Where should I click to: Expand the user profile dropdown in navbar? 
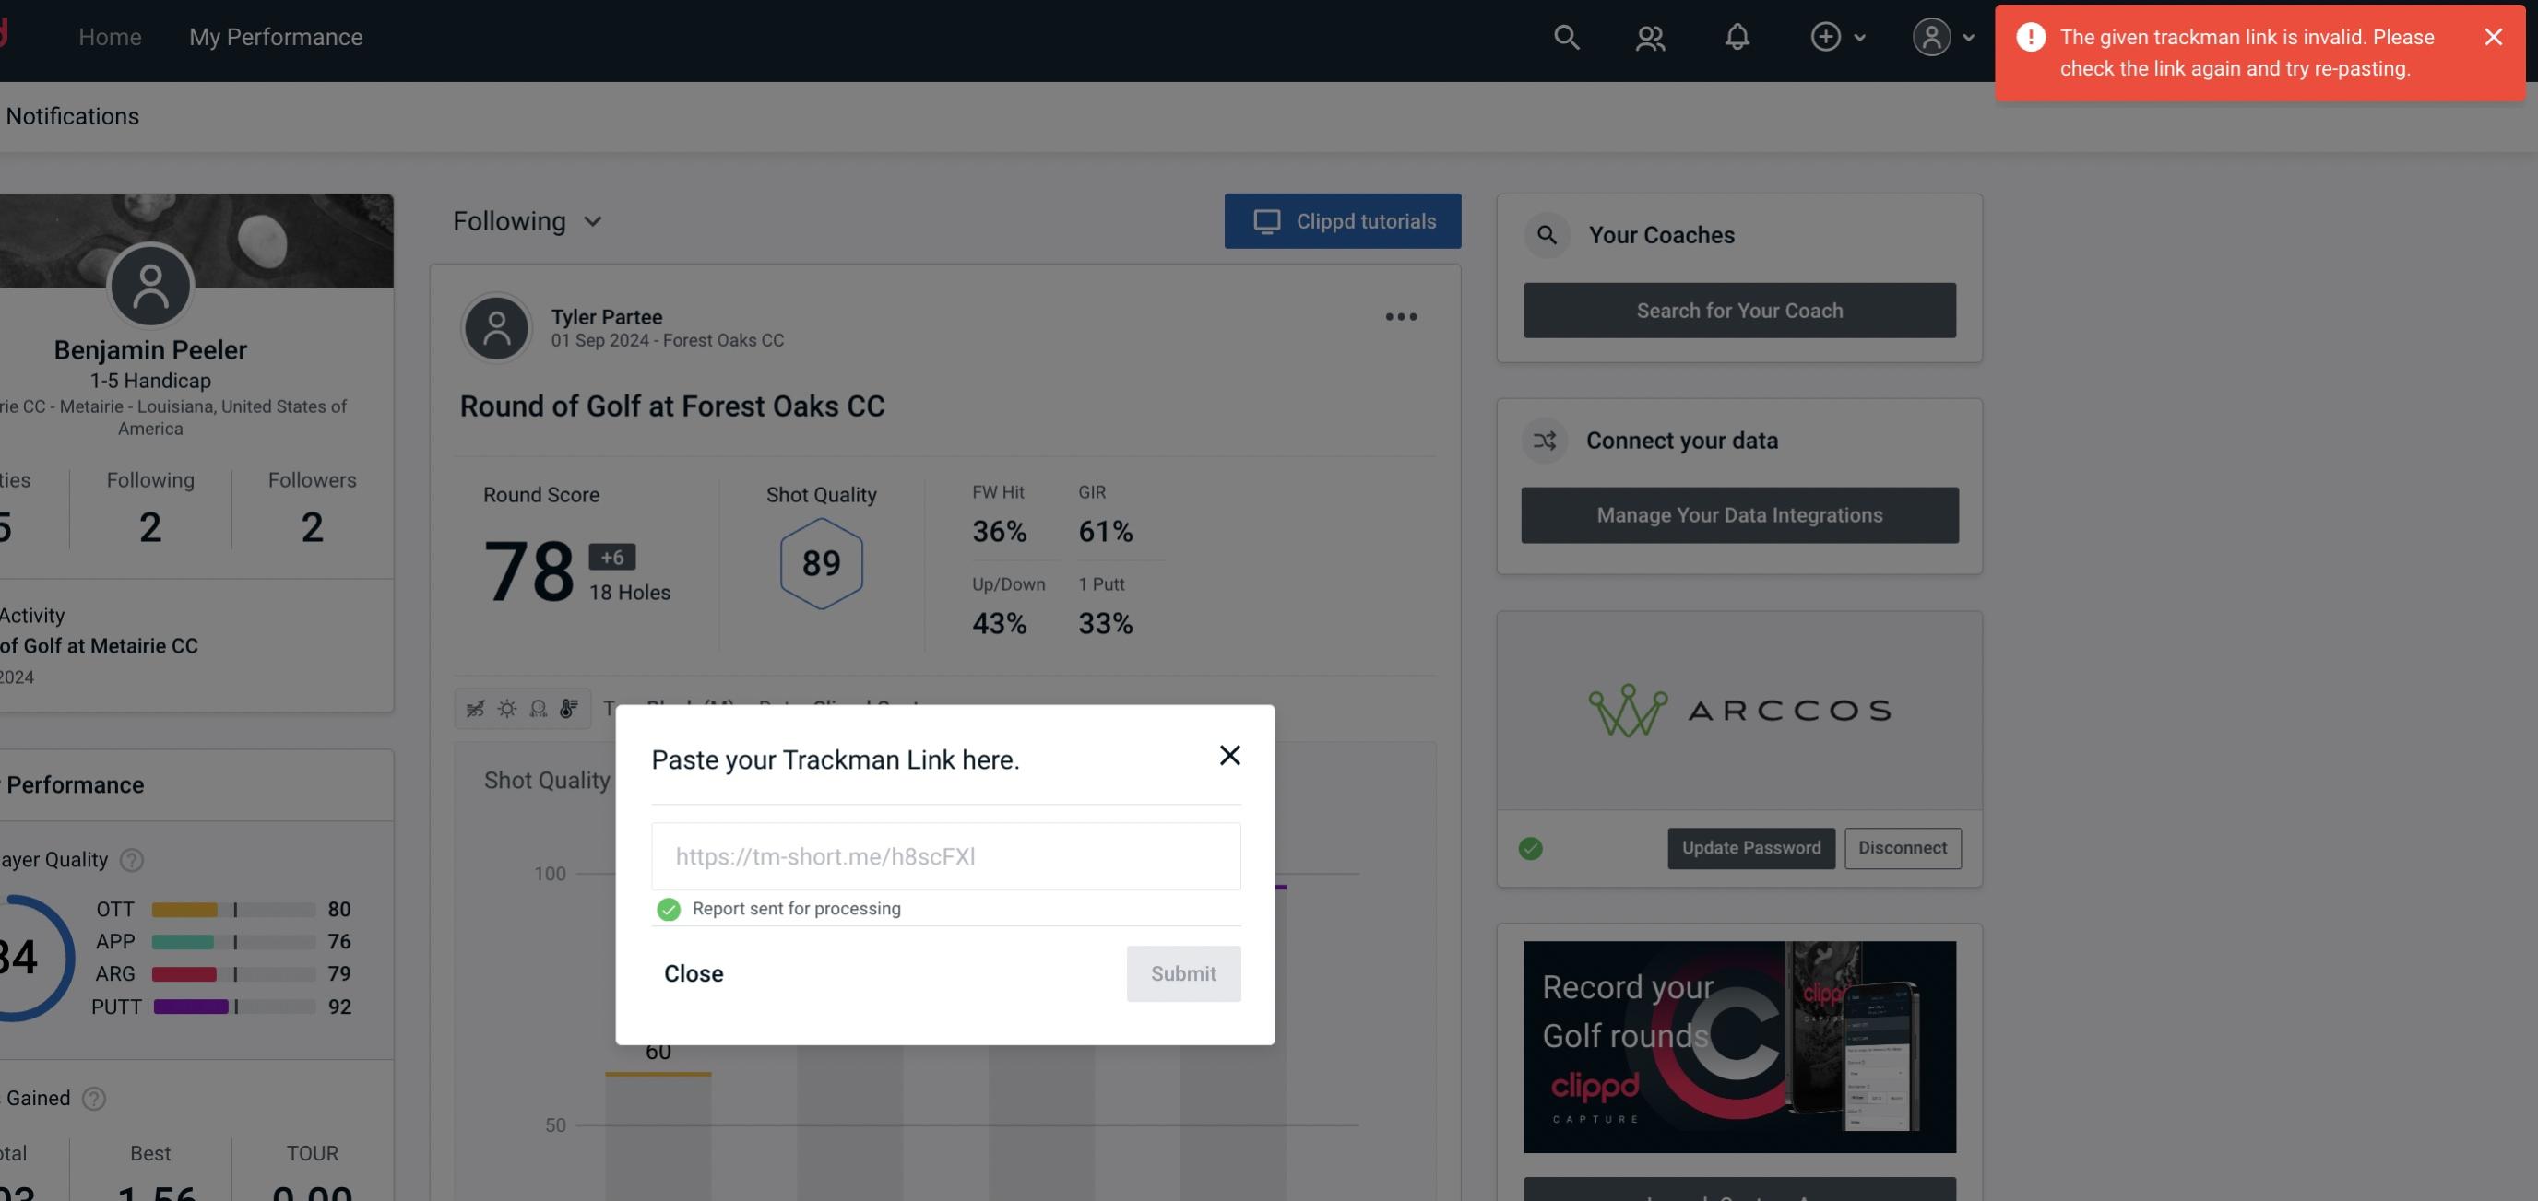pyautogui.click(x=1942, y=36)
